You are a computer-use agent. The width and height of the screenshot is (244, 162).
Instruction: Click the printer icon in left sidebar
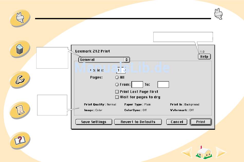pyautogui.click(x=20, y=18)
